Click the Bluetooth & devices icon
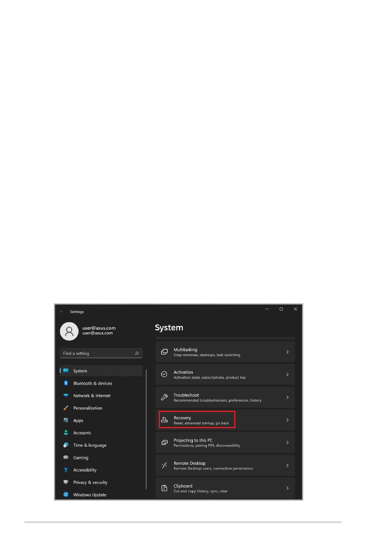The width and height of the screenshot is (366, 536). tap(66, 383)
